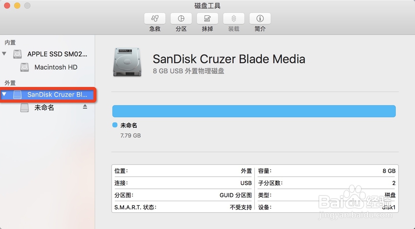This screenshot has width=415, height=229.
Task: Collapse the SanDisk Cruzer disclosure triangle
Action: 4,94
